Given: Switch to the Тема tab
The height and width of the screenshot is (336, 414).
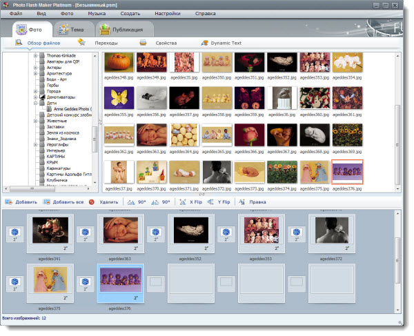Looking at the screenshot, I should tap(72, 30).
